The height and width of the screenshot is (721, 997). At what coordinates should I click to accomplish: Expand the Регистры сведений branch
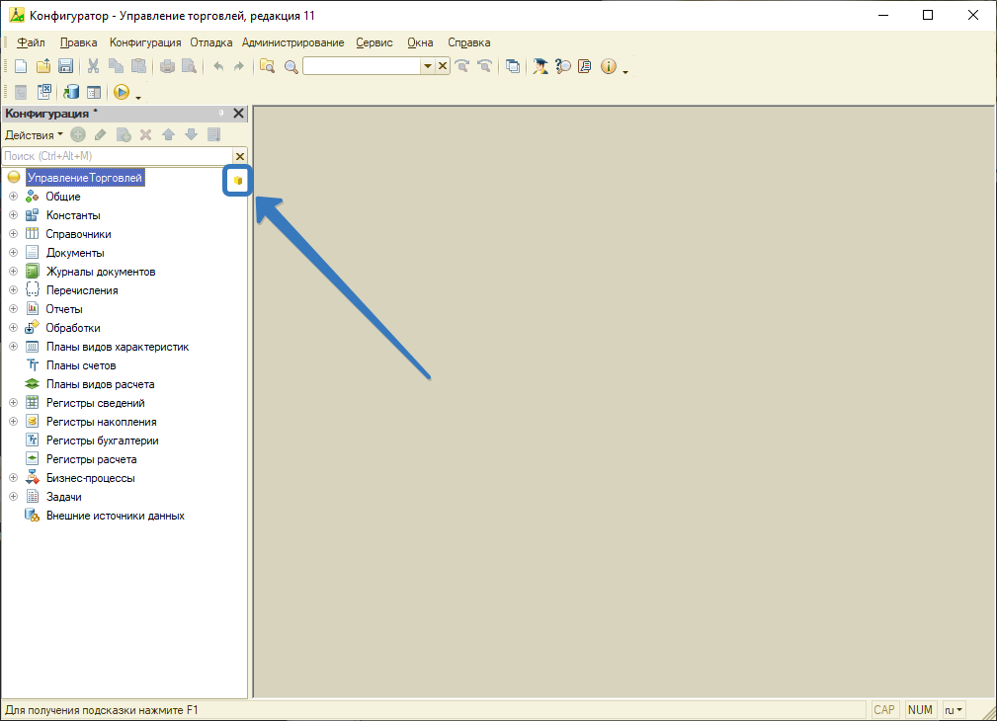[13, 403]
